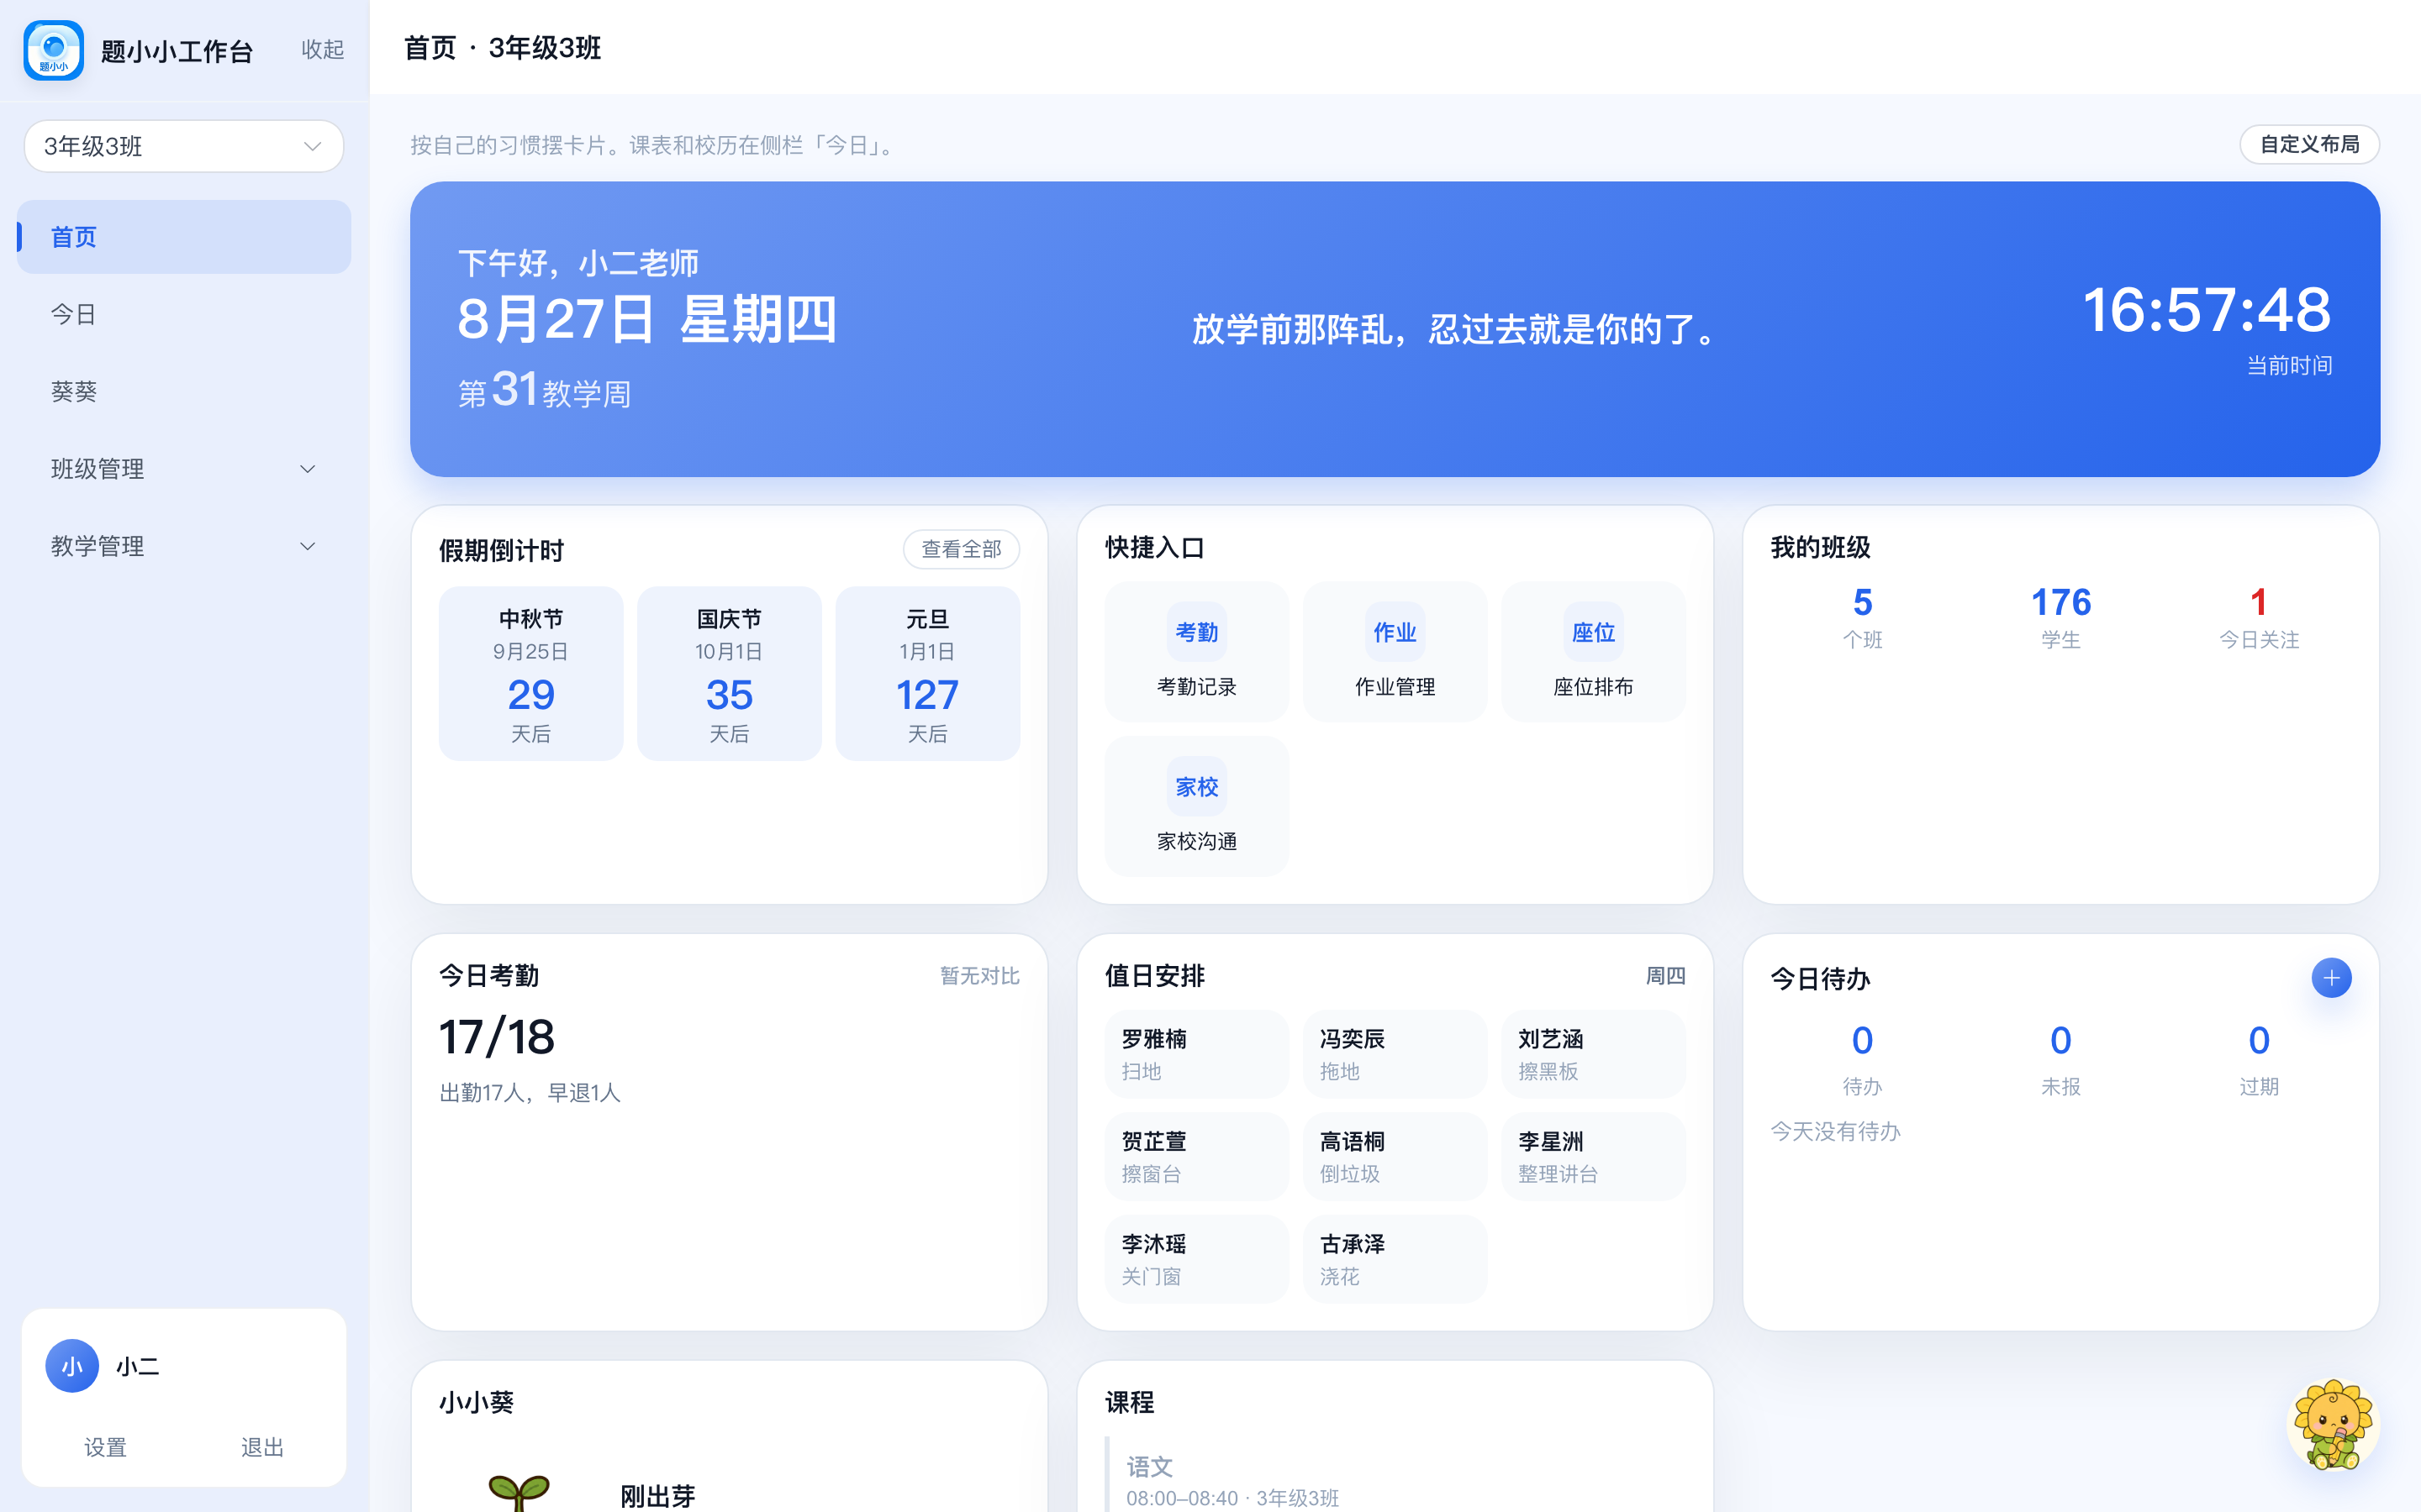This screenshot has width=2421, height=1512.
Task: Select duty entry 刘艺涵 擦黑板
Action: (x=1593, y=1054)
